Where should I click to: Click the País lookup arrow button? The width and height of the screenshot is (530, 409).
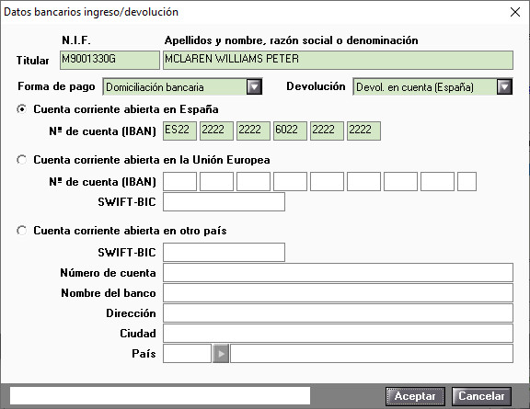point(221,354)
